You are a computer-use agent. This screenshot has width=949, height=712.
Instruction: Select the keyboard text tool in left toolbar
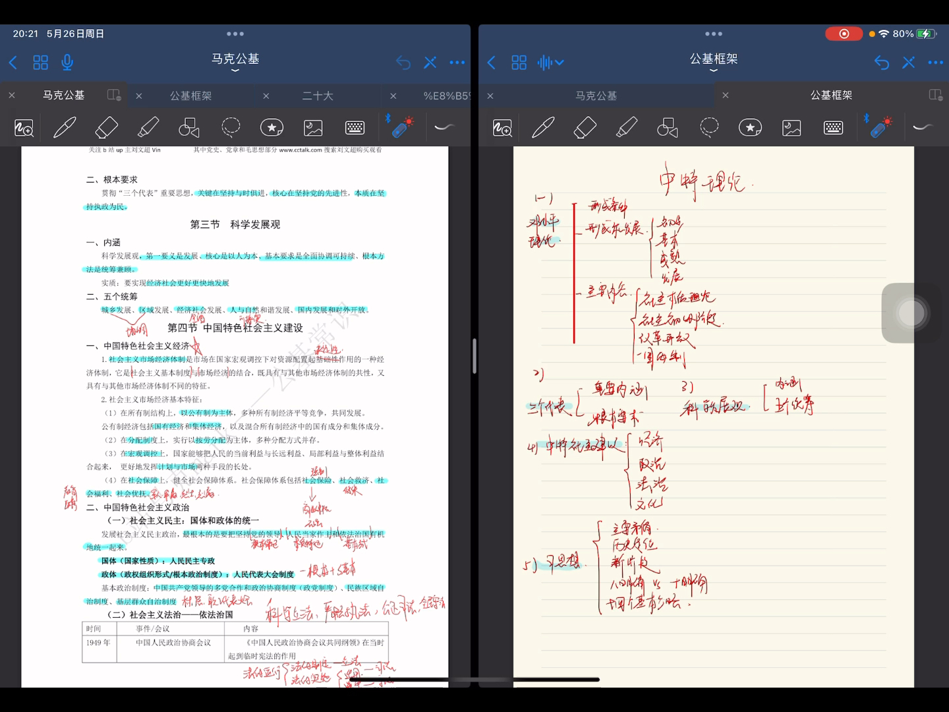(x=355, y=127)
